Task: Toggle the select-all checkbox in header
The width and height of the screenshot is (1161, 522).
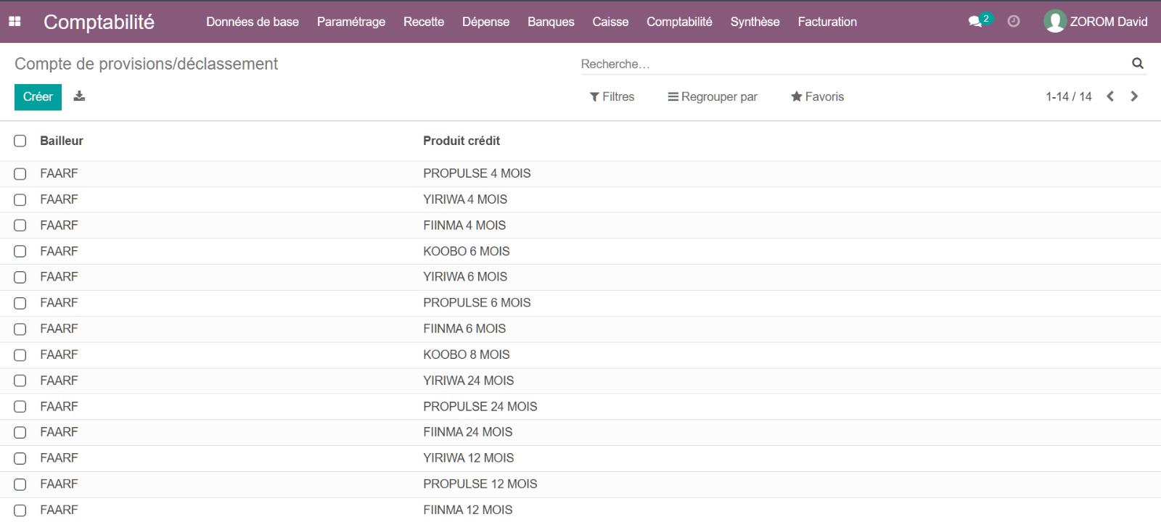Action: click(20, 141)
